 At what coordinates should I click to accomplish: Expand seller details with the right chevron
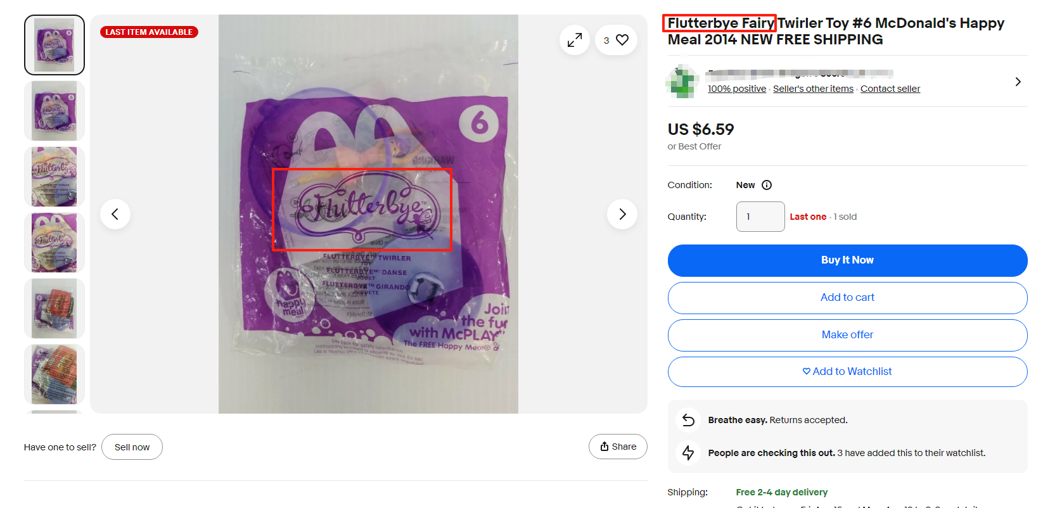click(x=1018, y=81)
